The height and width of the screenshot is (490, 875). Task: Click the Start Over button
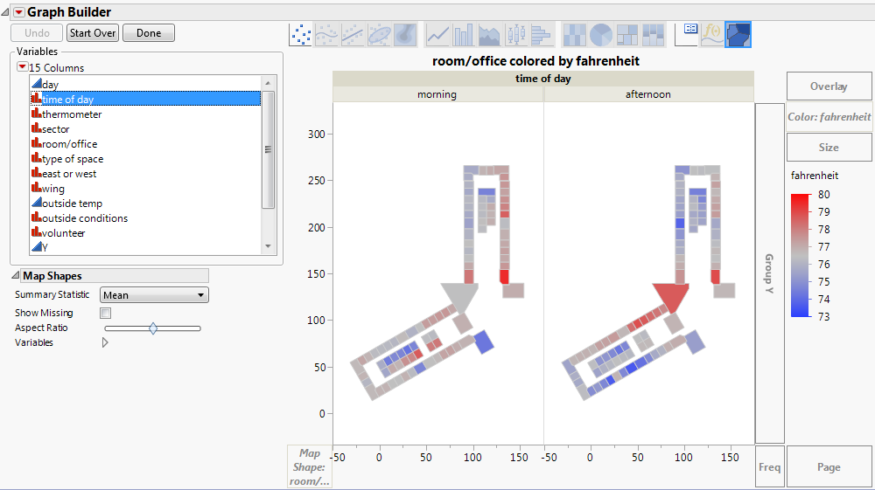click(93, 33)
